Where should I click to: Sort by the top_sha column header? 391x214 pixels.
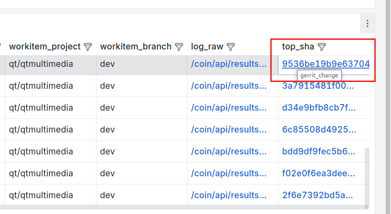pos(298,47)
